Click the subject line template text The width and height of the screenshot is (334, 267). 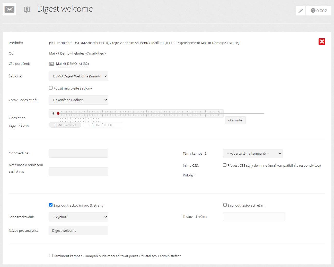[144, 43]
